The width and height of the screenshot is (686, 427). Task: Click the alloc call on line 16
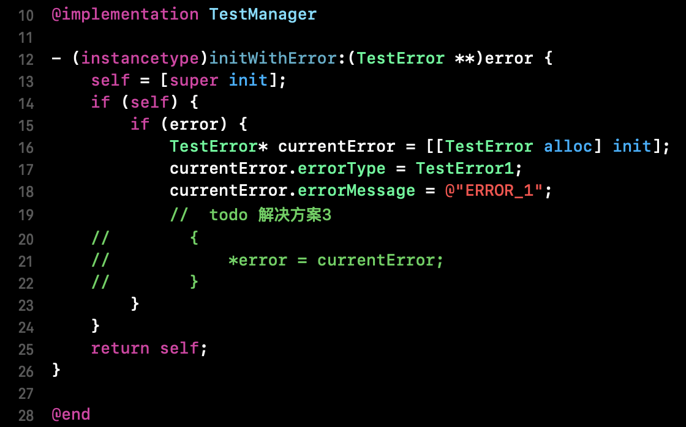[x=568, y=147]
